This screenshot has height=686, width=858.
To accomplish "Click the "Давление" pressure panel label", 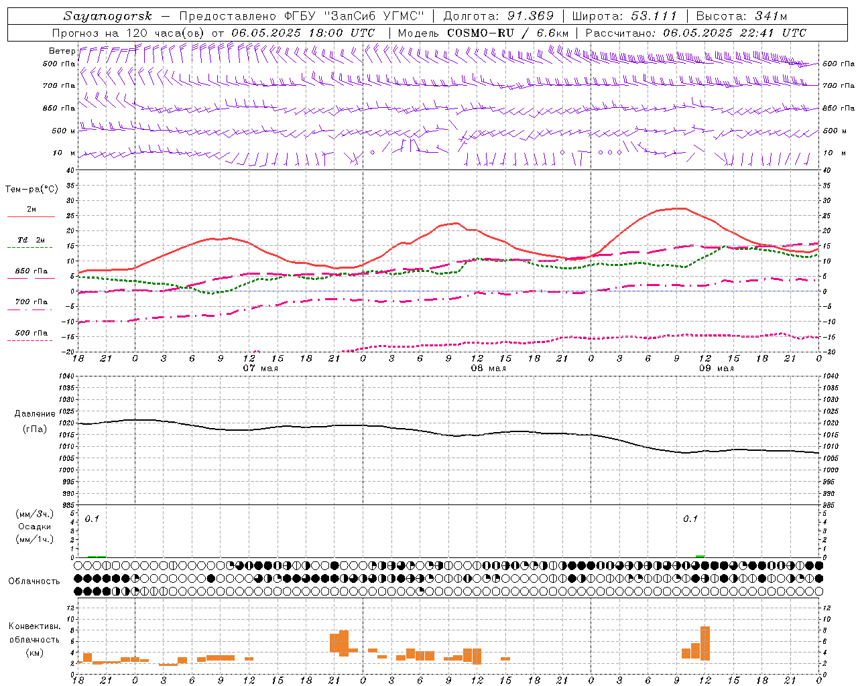I will coord(35,414).
